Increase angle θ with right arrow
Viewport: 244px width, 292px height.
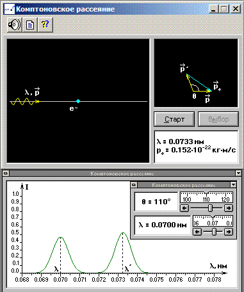(229, 208)
